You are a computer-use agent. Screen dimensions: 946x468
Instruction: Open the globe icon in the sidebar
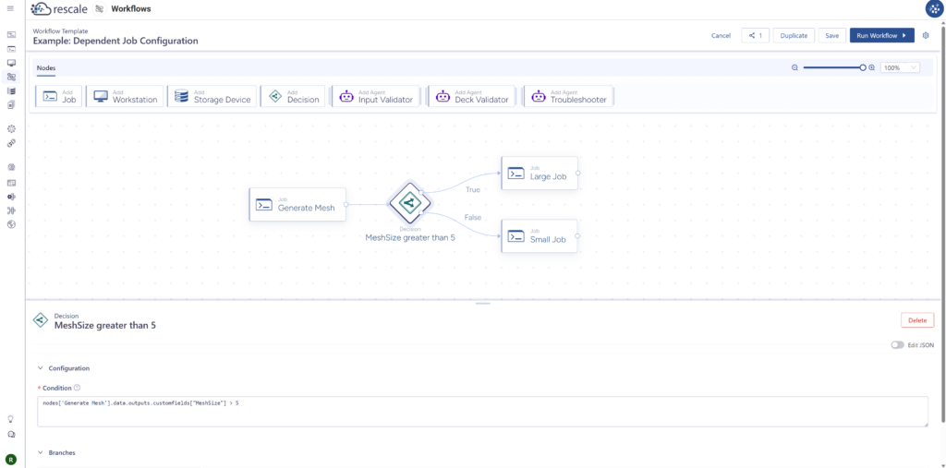11,224
